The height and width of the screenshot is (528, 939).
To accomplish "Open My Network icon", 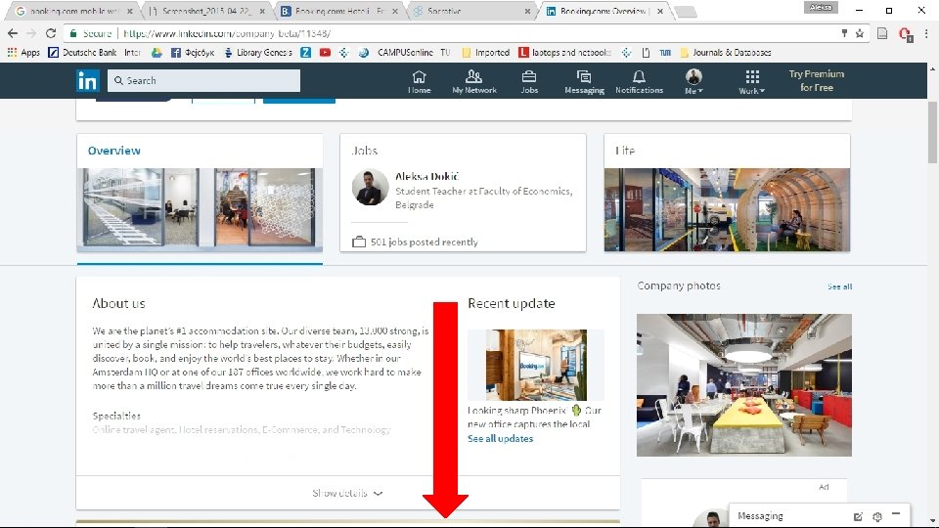I will [x=474, y=82].
